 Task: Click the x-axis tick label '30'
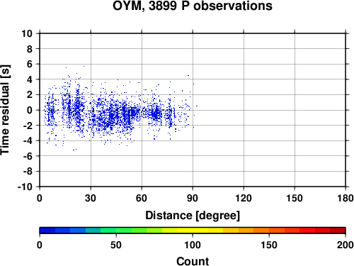point(91,198)
